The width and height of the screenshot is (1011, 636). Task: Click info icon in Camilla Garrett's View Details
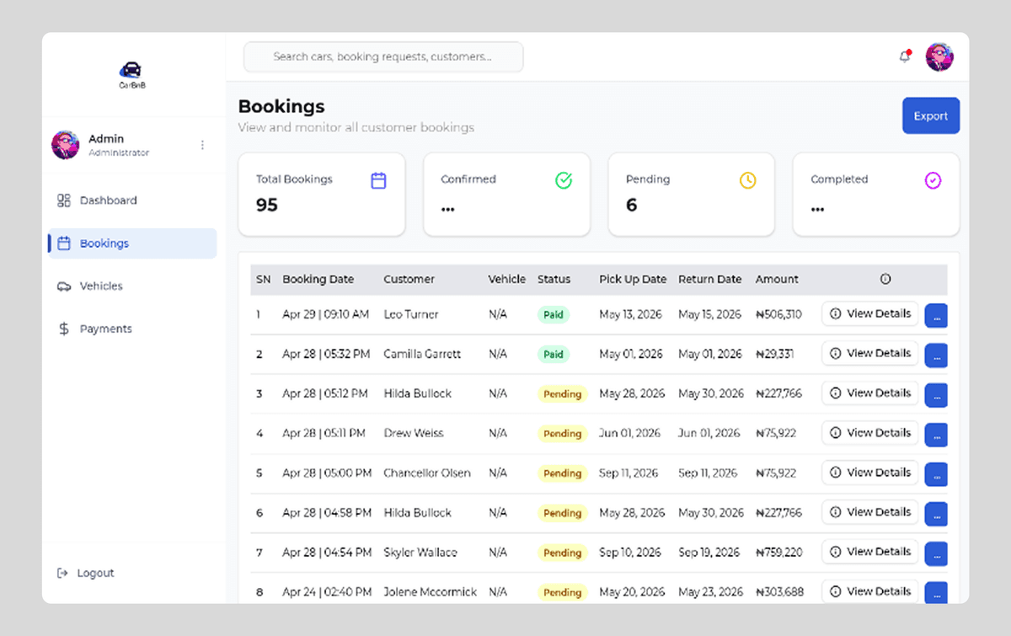[836, 353]
